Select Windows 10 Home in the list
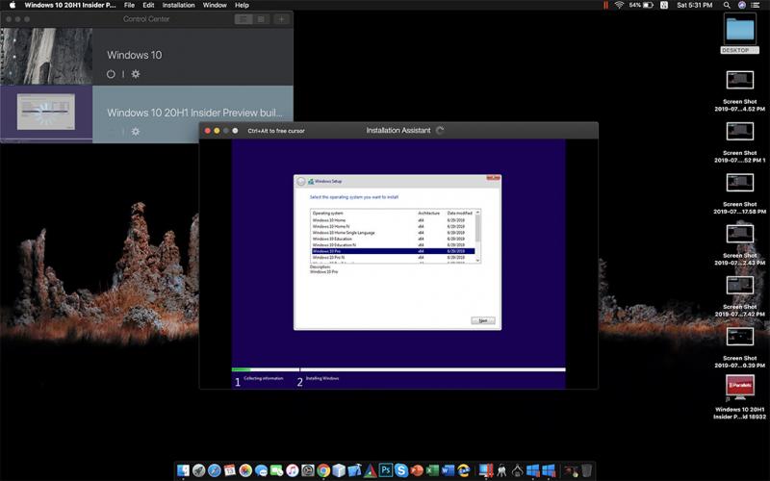Viewport: 770px width, 481px height. (x=329, y=220)
